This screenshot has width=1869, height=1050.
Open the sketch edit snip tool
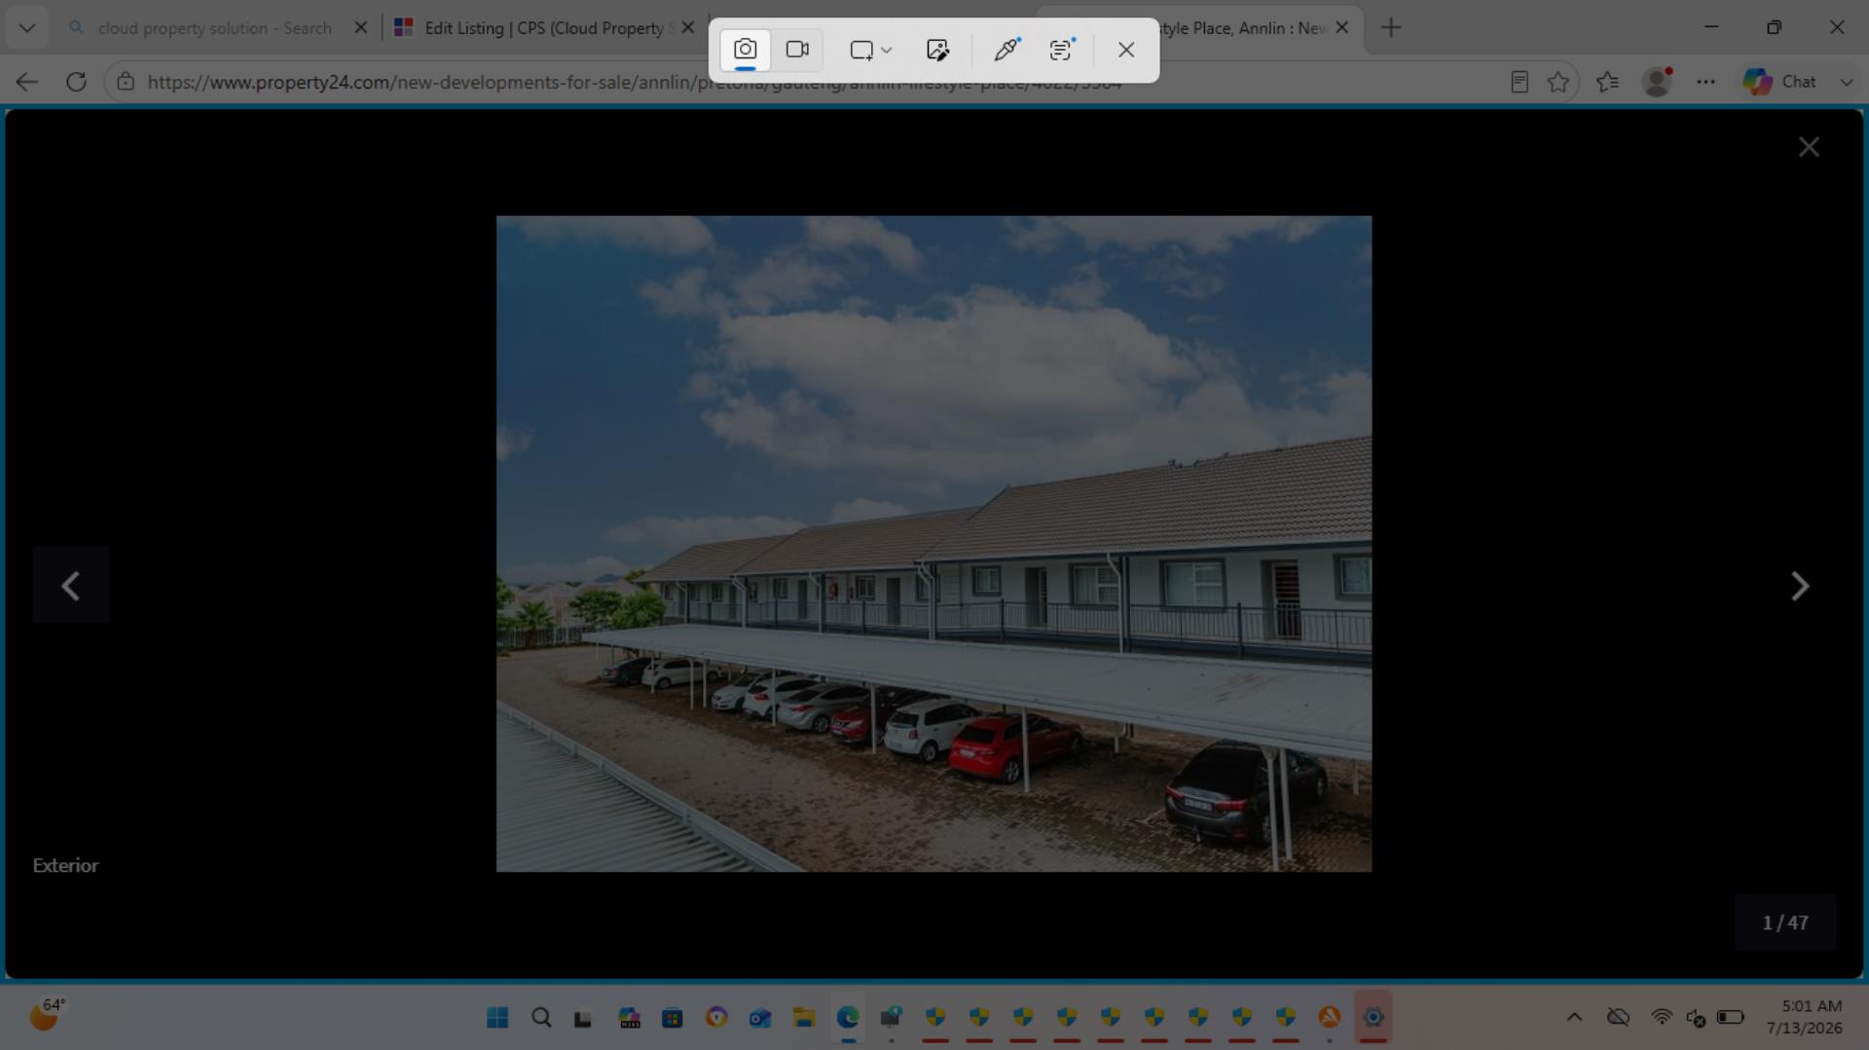[937, 50]
